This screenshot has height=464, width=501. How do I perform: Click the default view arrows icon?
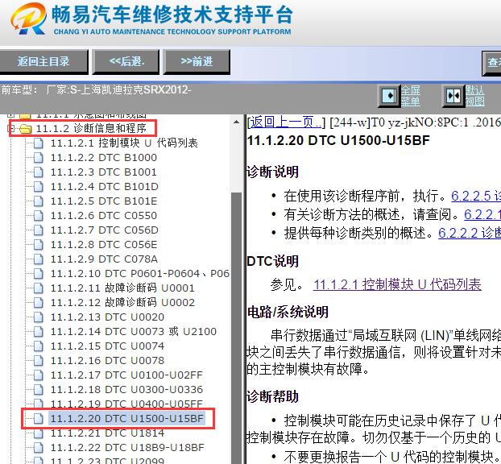453,96
